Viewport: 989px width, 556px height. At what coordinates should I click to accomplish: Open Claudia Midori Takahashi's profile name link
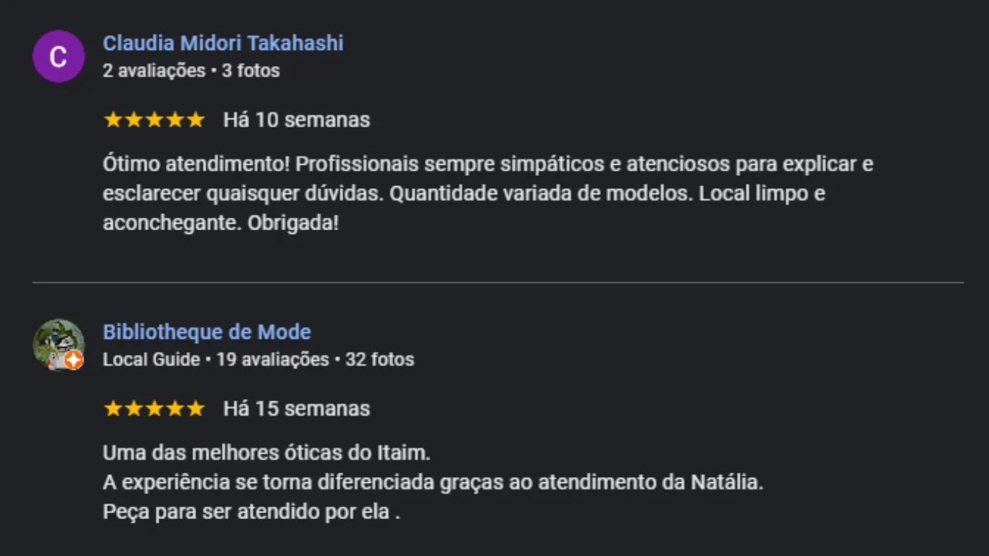[x=223, y=43]
